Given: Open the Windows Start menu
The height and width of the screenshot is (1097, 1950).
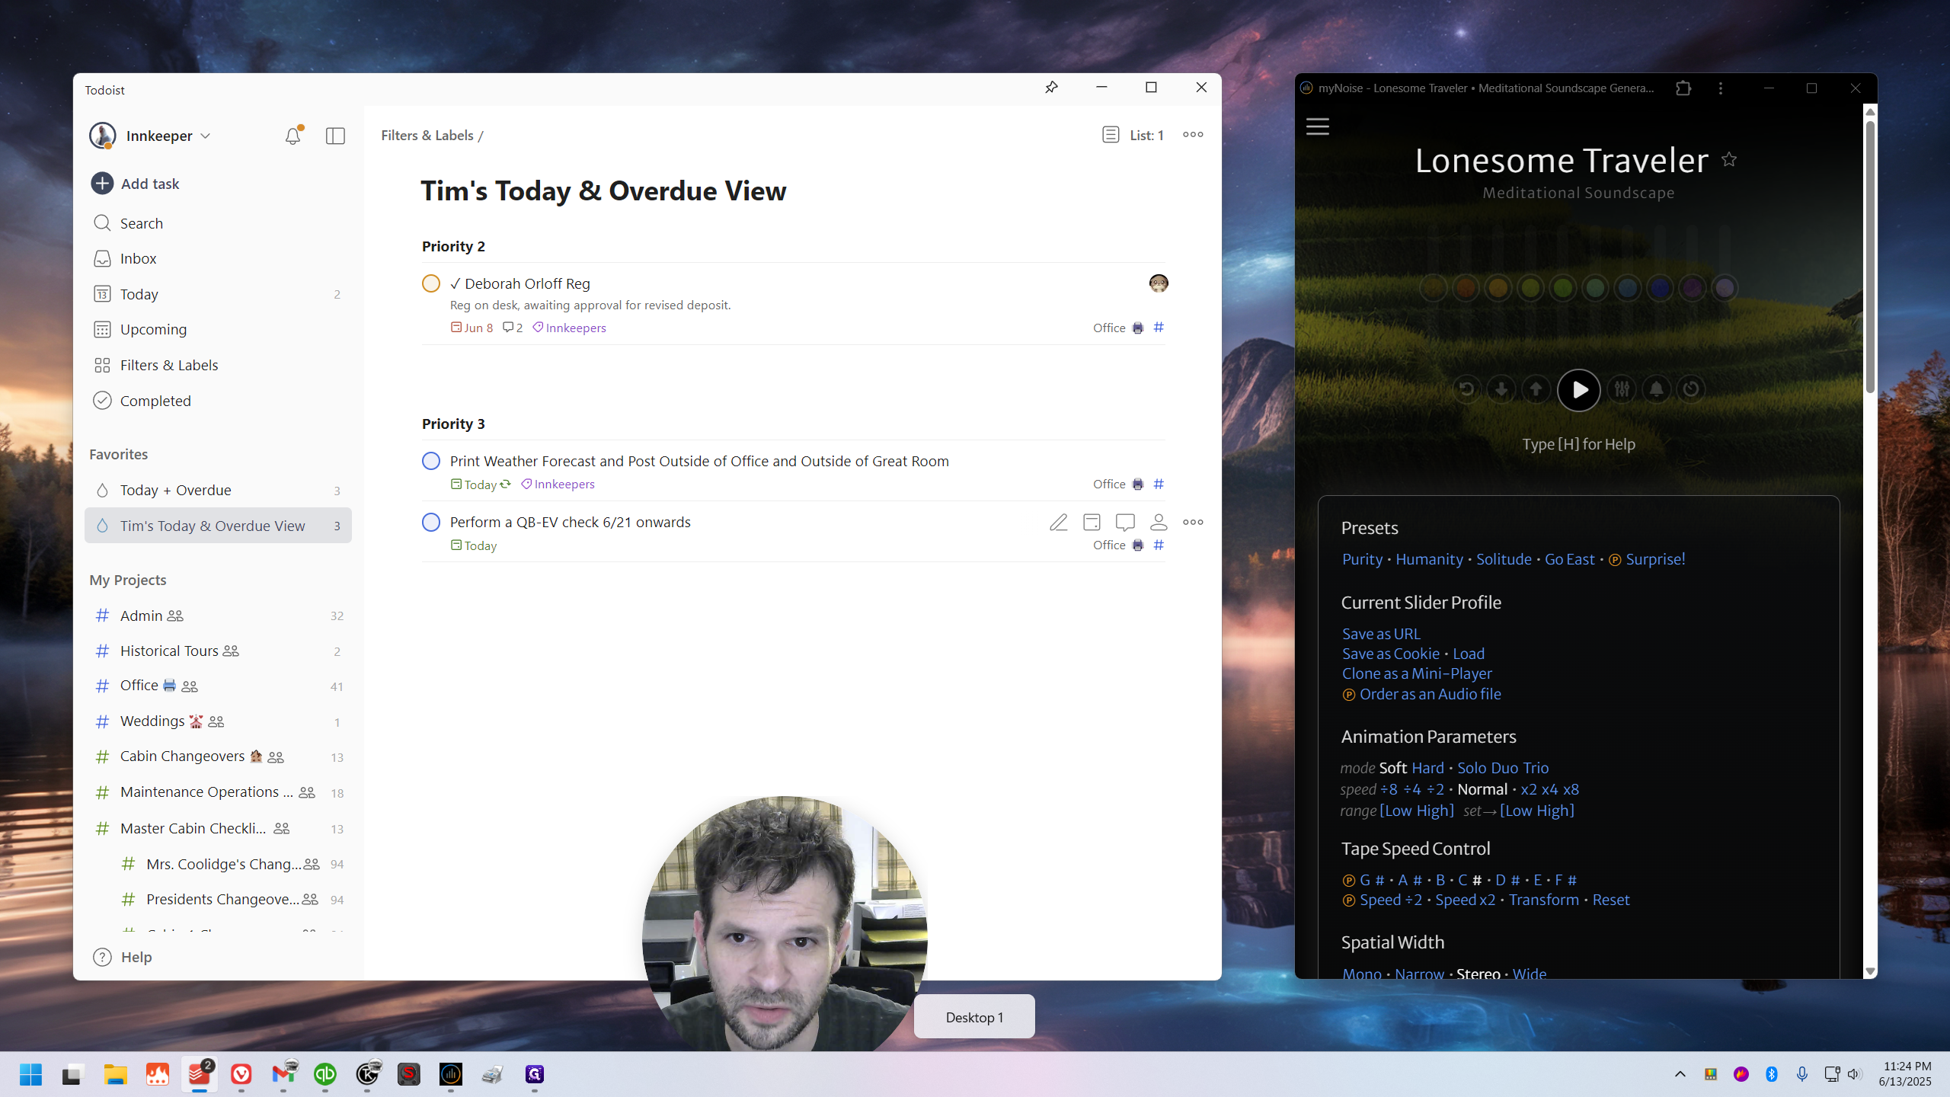Looking at the screenshot, I should pos(30,1074).
